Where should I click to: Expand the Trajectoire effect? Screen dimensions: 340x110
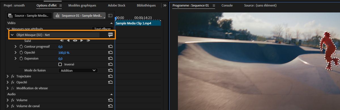(x=8, y=76)
